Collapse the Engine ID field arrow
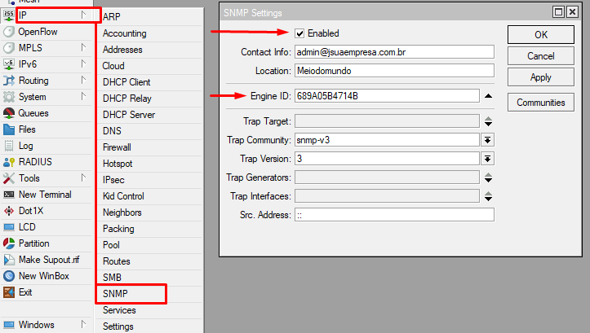Image resolution: width=590 pixels, height=333 pixels. [x=488, y=96]
